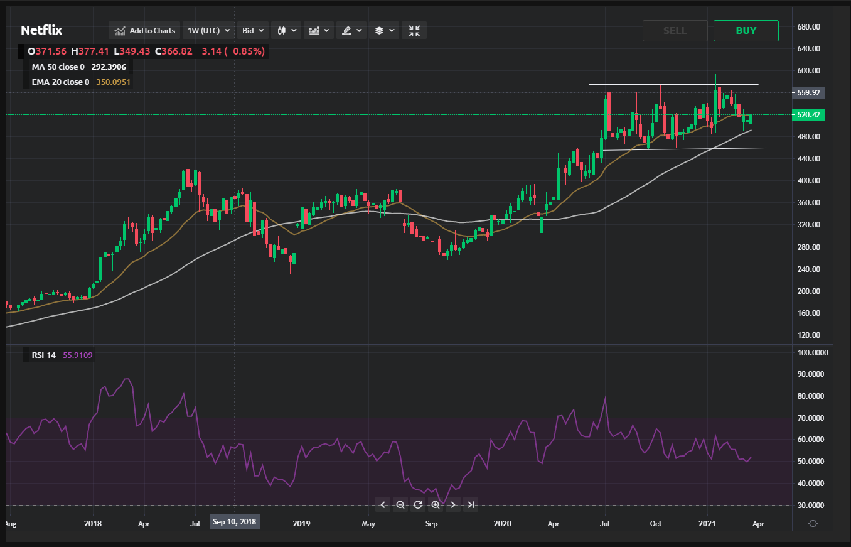Click the Netflix symbol title

coord(41,30)
